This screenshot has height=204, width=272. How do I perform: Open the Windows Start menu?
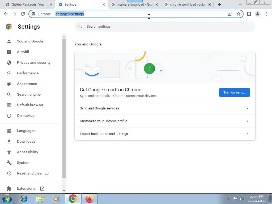pos(7,199)
